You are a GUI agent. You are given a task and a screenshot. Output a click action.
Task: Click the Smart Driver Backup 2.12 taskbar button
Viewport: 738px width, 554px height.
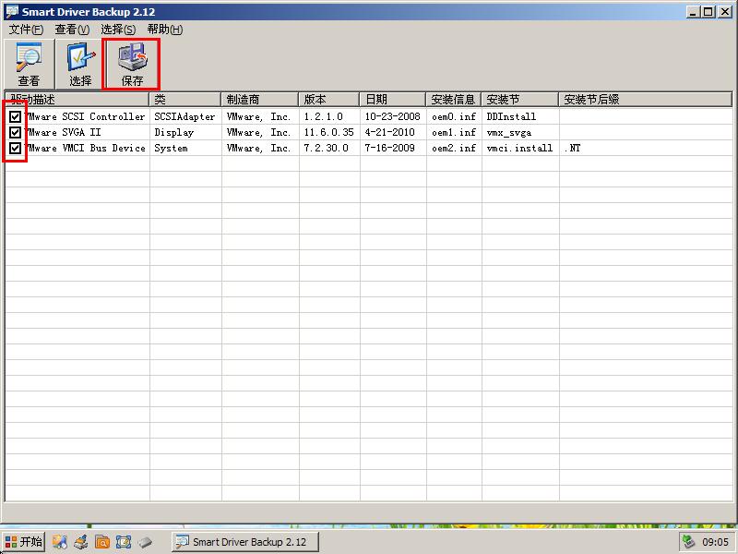(x=245, y=542)
